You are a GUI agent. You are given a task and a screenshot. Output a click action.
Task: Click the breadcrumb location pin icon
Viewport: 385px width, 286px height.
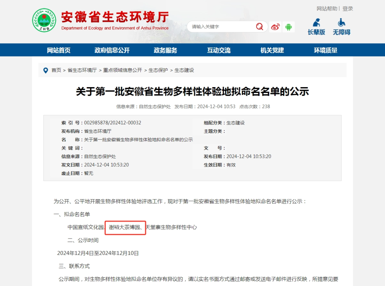point(46,70)
